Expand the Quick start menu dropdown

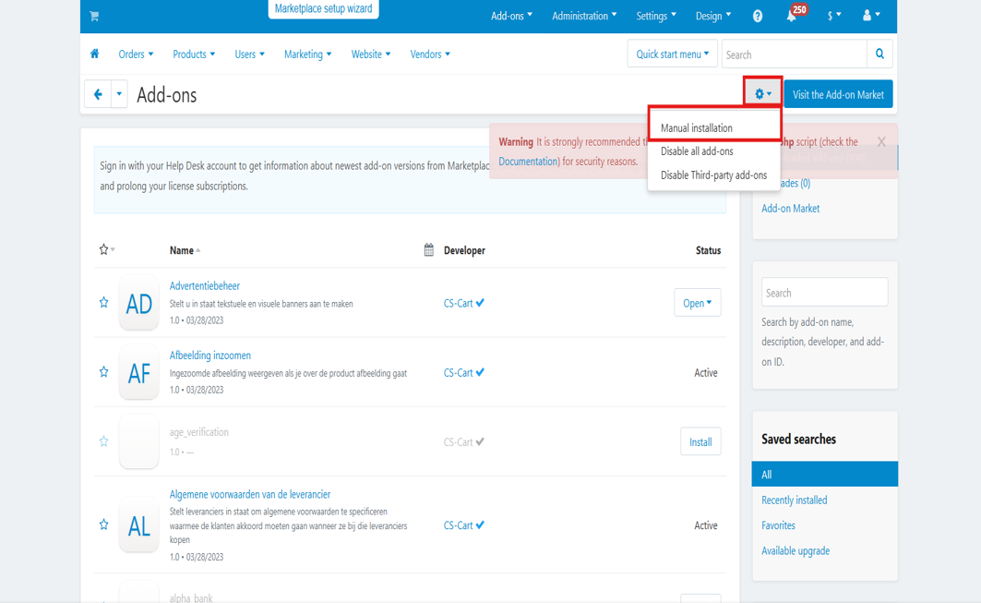tap(672, 54)
